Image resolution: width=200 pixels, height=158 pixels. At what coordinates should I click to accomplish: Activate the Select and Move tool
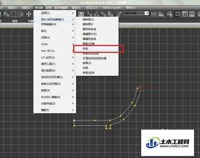coord(29,14)
